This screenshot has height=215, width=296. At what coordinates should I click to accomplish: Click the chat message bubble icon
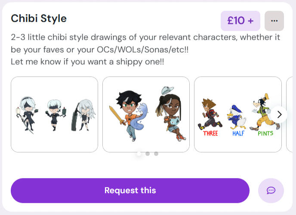[x=271, y=191]
